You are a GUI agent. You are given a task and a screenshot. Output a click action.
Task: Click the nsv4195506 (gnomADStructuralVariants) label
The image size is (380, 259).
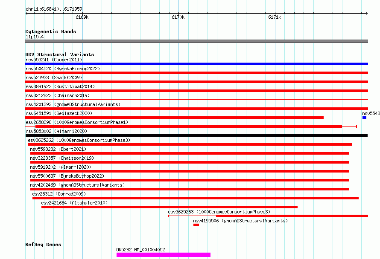[240, 221]
